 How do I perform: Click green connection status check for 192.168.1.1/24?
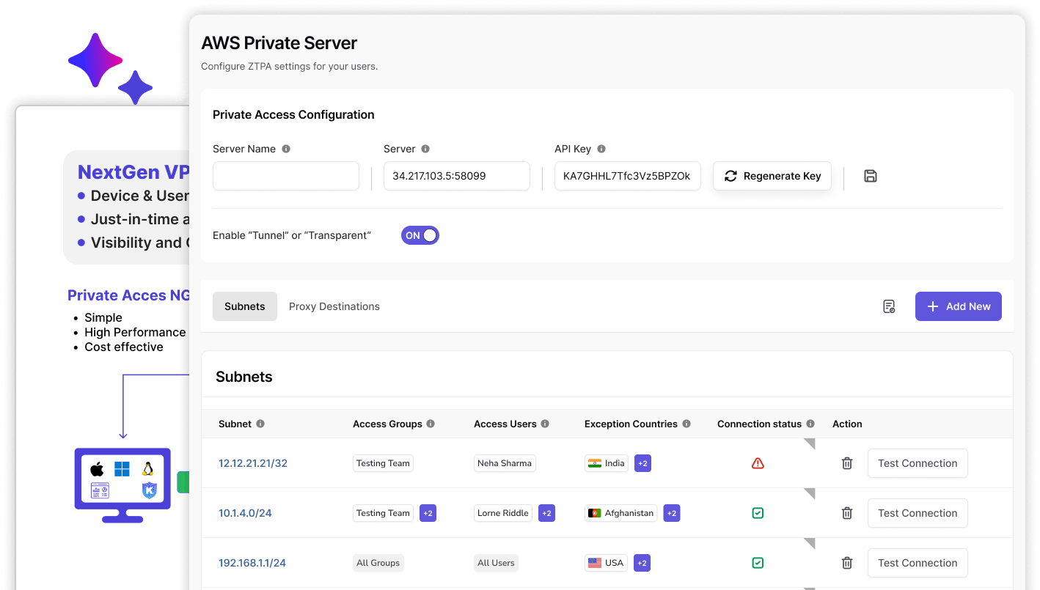pyautogui.click(x=758, y=563)
